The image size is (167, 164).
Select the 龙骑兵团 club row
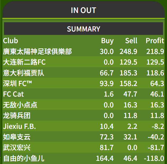point(83,115)
